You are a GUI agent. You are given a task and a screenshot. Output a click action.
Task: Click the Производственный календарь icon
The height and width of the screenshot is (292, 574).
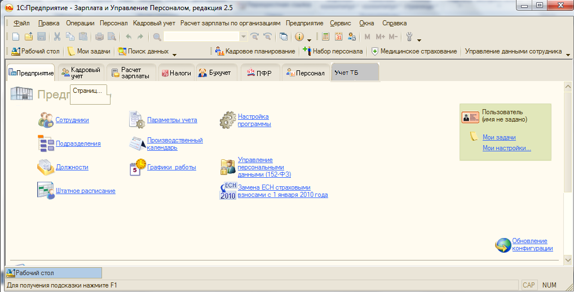coord(137,143)
